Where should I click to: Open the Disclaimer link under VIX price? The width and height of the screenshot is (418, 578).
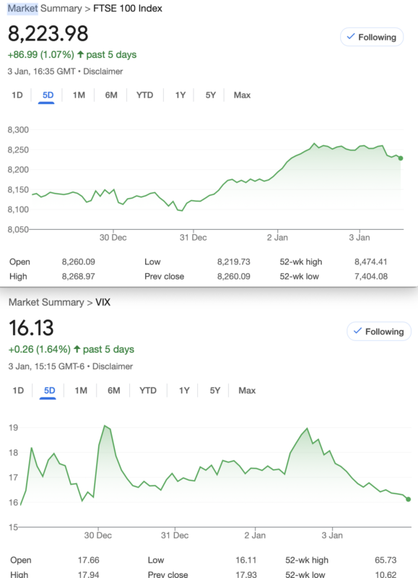(x=113, y=366)
